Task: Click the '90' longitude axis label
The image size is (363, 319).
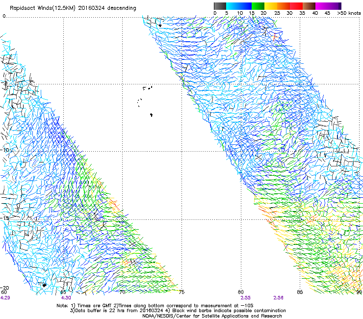Action: [x=359, y=292]
